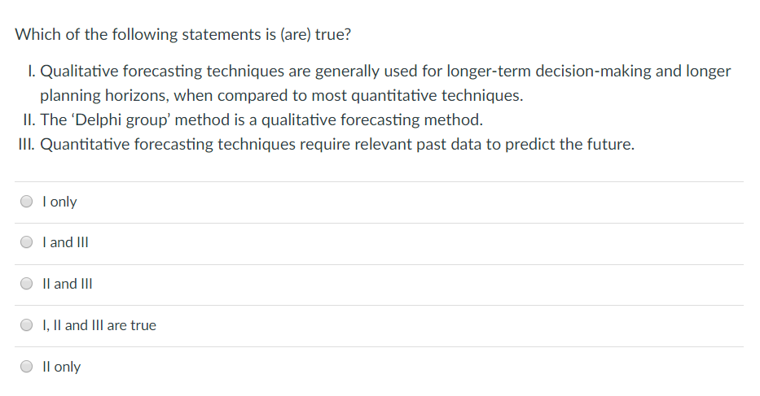Click statement I's line starting 'Qualitative forecasting techniques'
Screen dimensions: 760x396
(x=385, y=72)
